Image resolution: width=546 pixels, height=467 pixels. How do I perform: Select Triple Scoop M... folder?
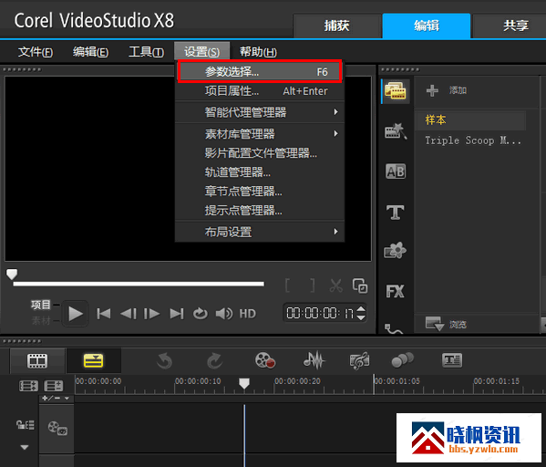pos(473,140)
